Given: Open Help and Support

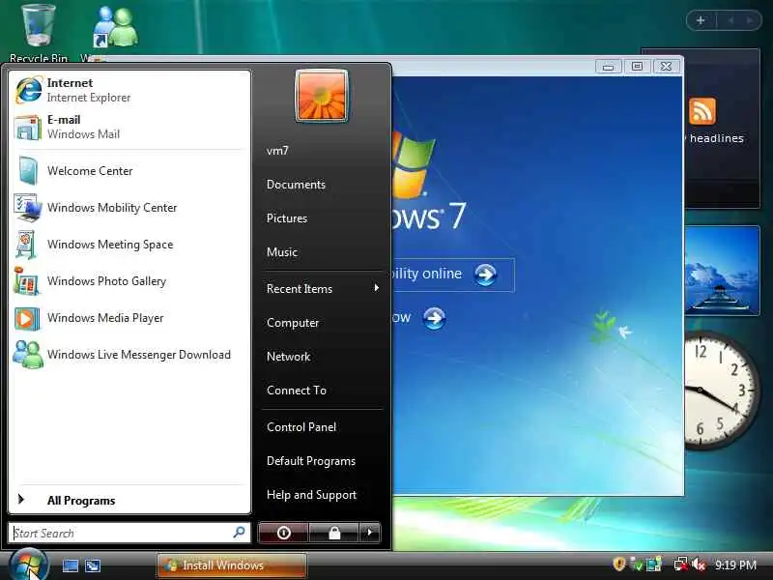Looking at the screenshot, I should 311,495.
